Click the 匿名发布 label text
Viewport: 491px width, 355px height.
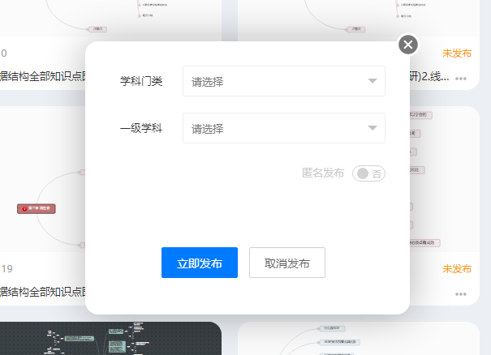pos(323,173)
